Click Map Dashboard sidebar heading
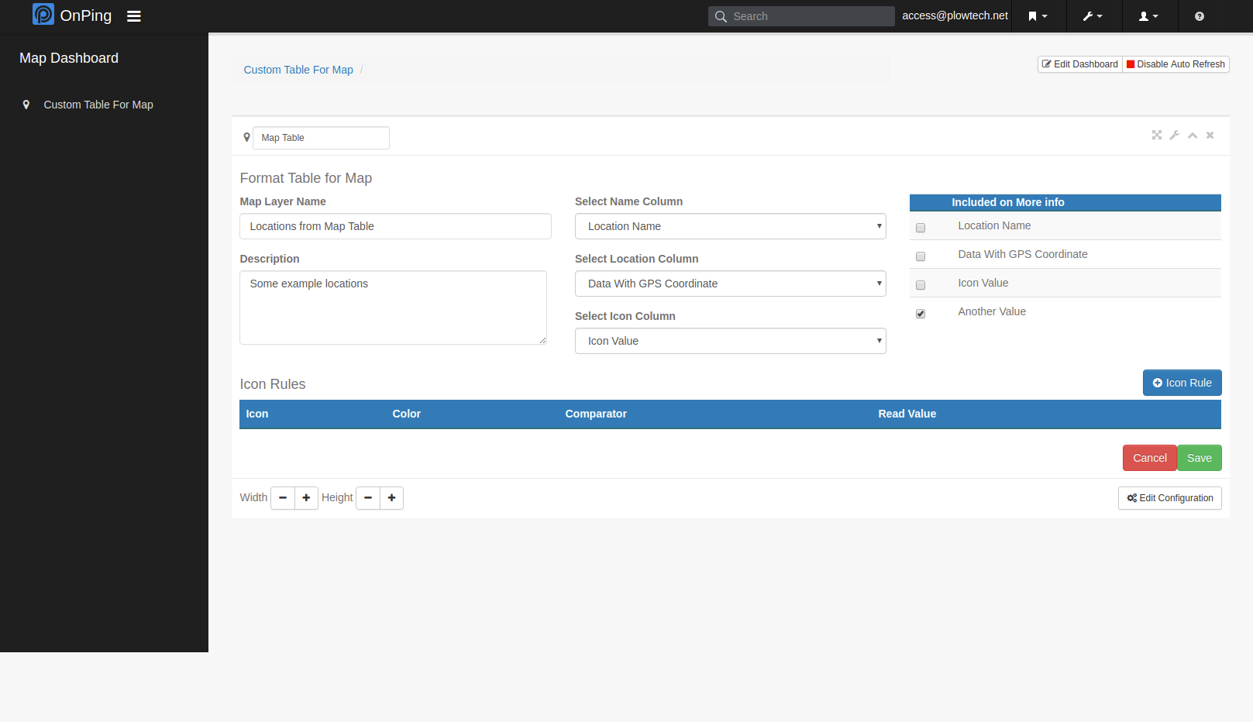The width and height of the screenshot is (1253, 722). point(69,58)
